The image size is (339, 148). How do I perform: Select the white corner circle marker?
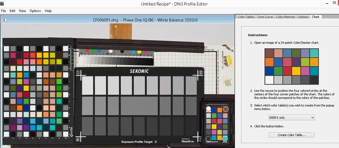pos(209,109)
